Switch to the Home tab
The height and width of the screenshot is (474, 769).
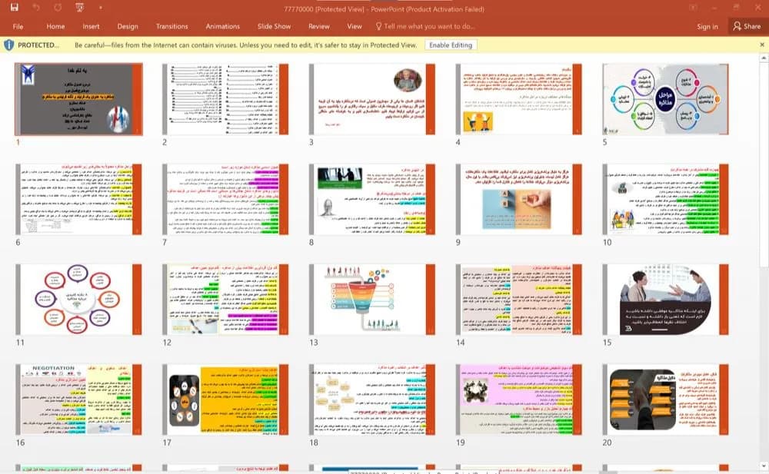click(x=55, y=26)
